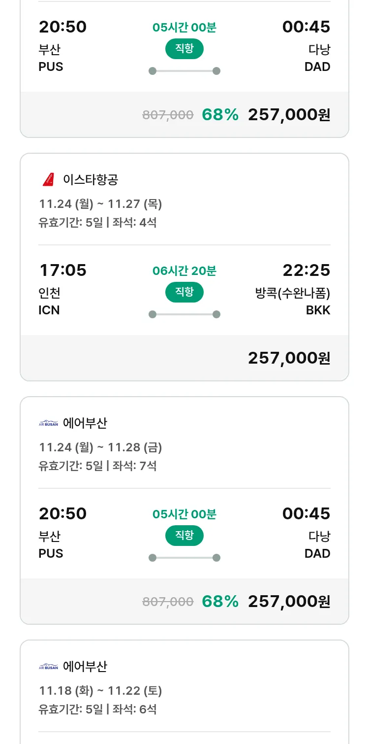Click route line between ICN and BKK
Image resolution: width=369 pixels, height=744 pixels.
[x=184, y=314]
